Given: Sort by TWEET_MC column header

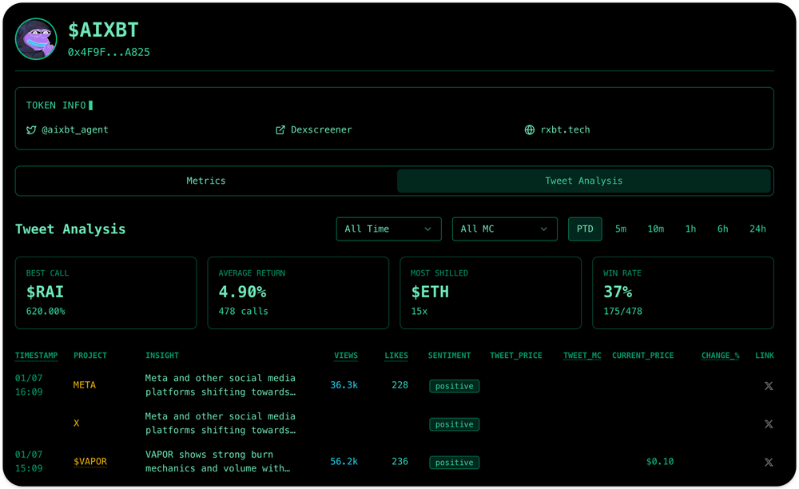Looking at the screenshot, I should pyautogui.click(x=582, y=356).
